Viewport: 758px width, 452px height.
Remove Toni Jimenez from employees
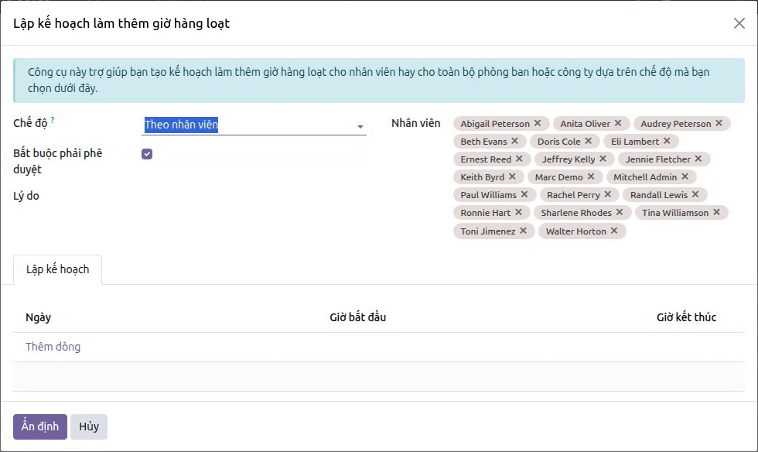click(x=524, y=231)
